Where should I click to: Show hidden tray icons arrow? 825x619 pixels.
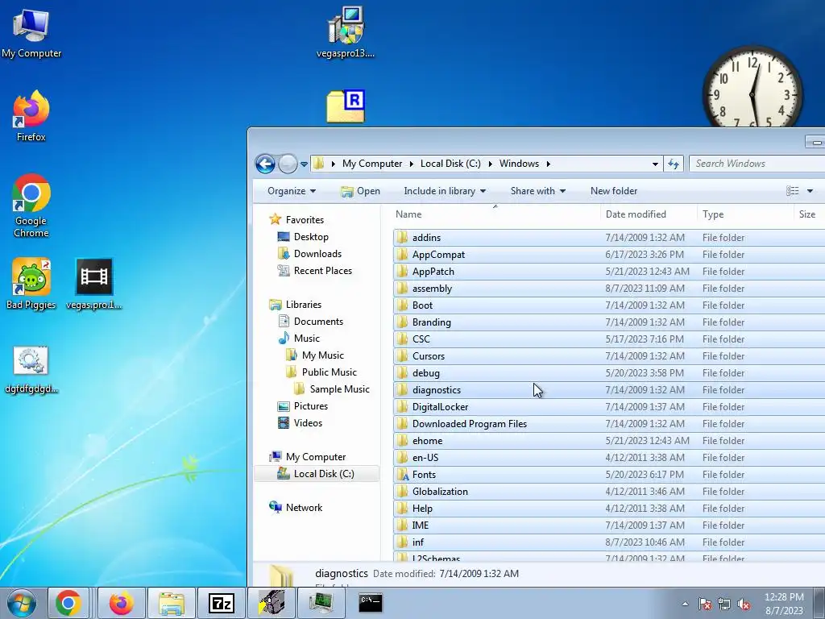685,604
